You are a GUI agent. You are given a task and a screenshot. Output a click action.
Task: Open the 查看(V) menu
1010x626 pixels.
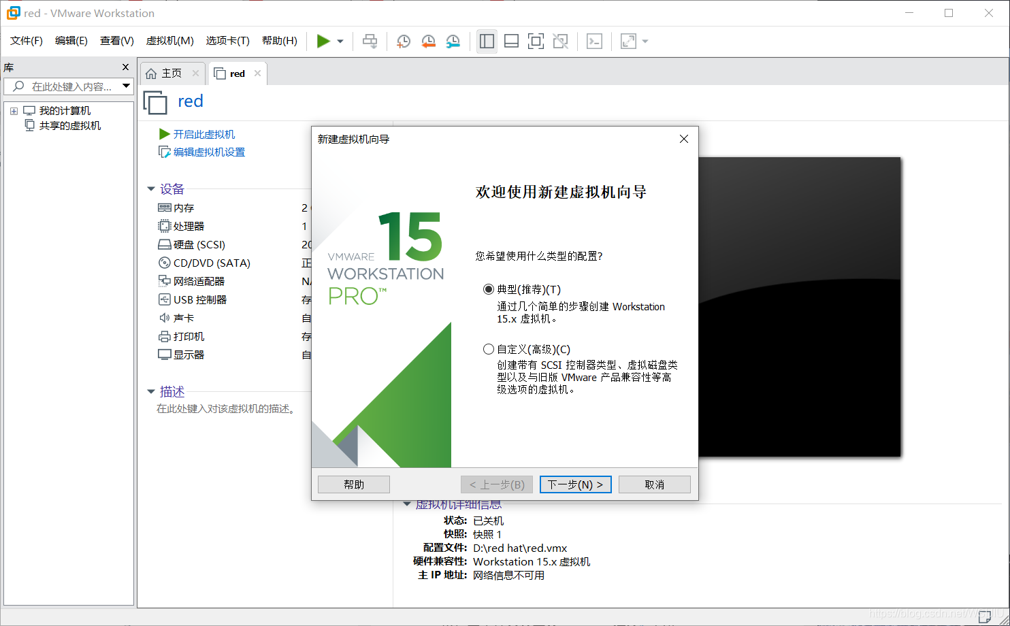[x=117, y=41]
